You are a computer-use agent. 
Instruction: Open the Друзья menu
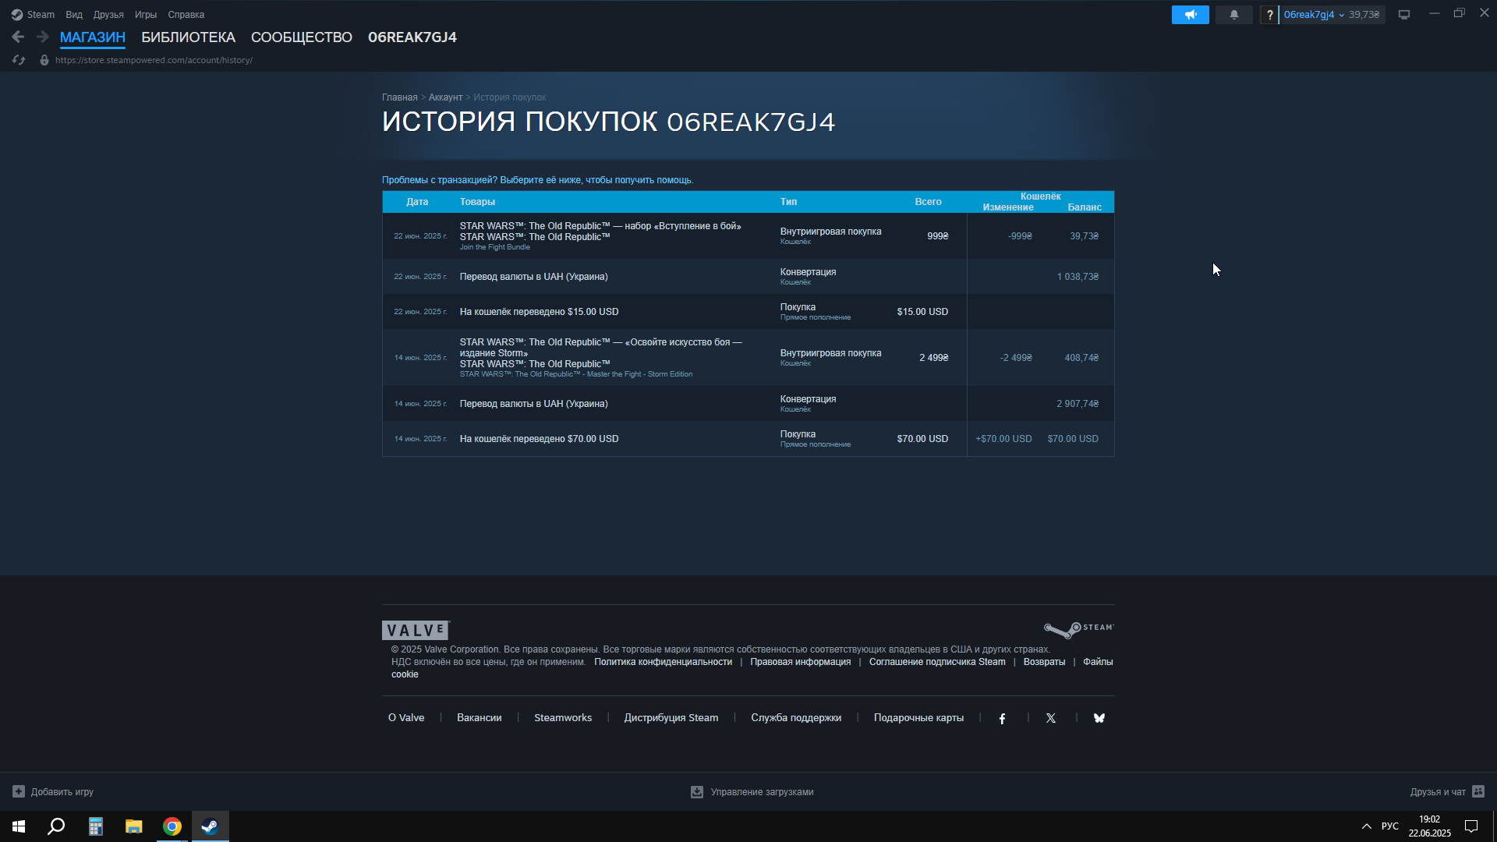click(108, 15)
